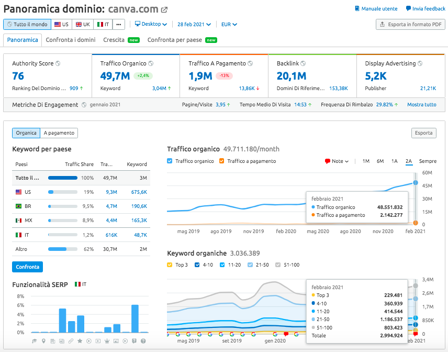This screenshot has width=448, height=352.
Task: Switch to the A pagamento toggle
Action: click(x=59, y=133)
